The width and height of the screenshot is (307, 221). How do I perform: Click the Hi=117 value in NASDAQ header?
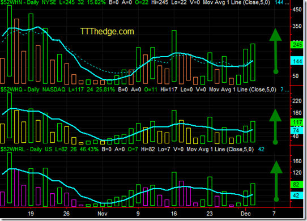point(169,90)
